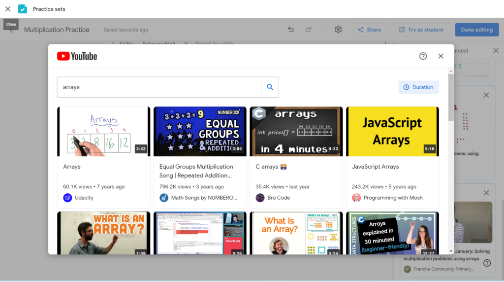Click the YouTube logo
The height and width of the screenshot is (282, 504).
click(77, 56)
